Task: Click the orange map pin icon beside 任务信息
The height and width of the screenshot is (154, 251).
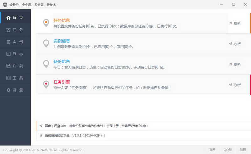Action: (x=46, y=23)
